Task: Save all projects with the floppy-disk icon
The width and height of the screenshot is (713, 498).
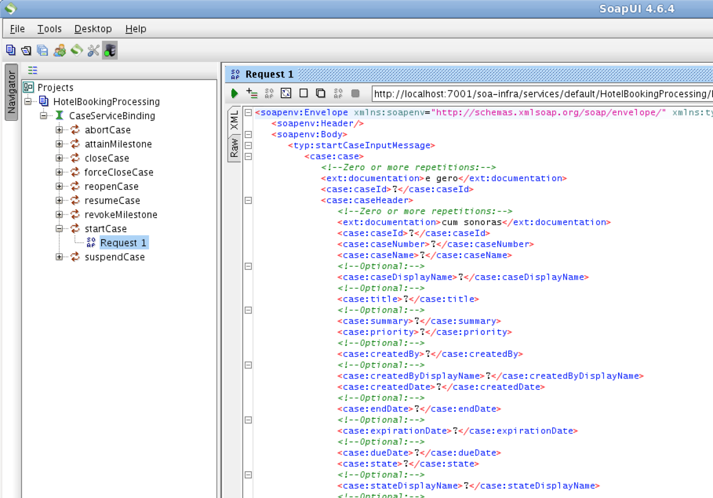Action: point(42,50)
